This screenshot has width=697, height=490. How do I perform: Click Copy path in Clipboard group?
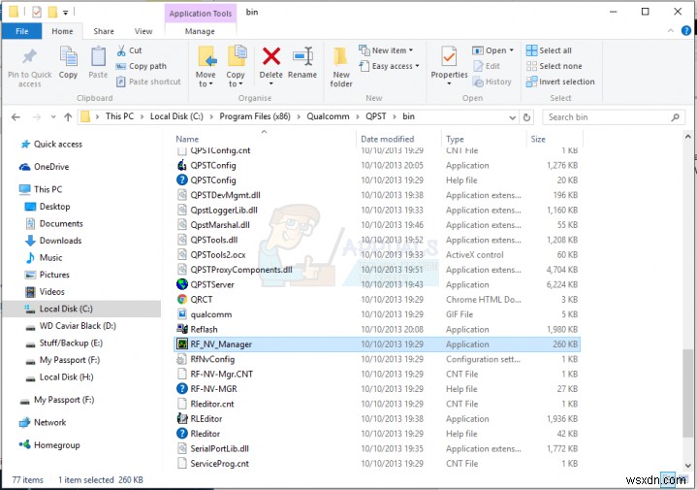click(x=141, y=66)
